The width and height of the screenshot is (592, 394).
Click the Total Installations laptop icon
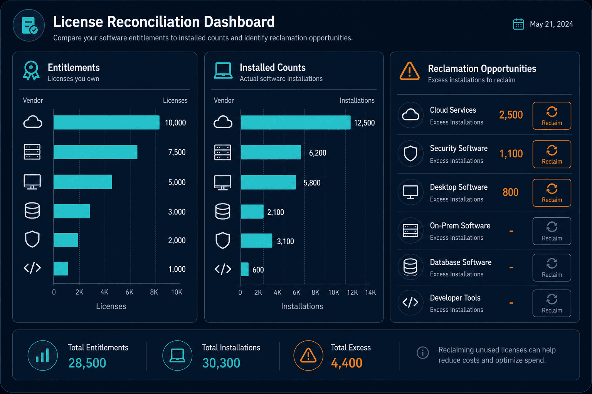(177, 356)
